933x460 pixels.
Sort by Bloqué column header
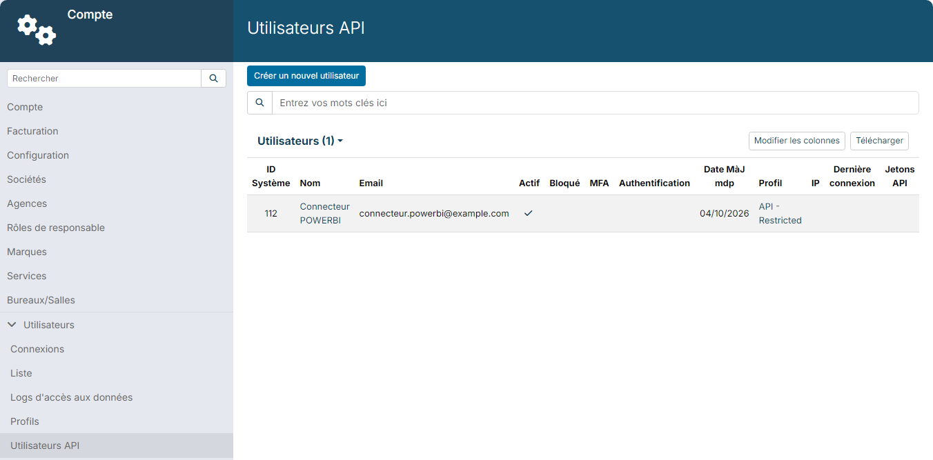564,183
